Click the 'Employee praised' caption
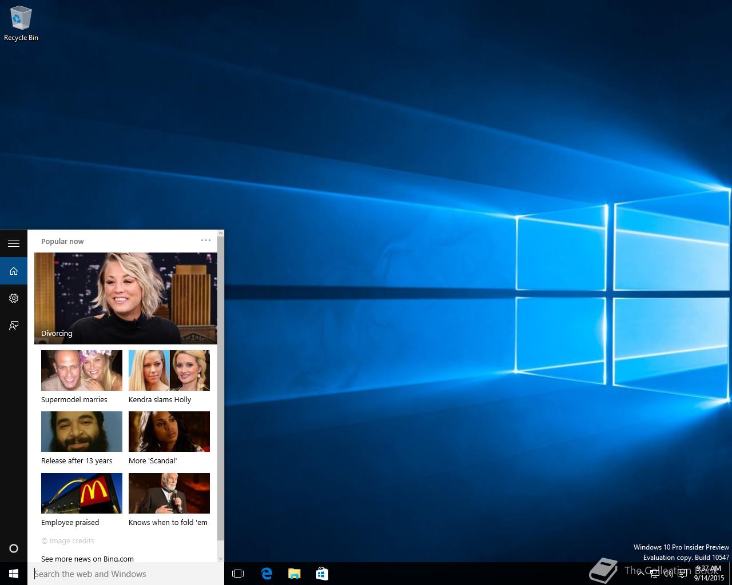Screen dimensions: 732x585 coord(70,523)
